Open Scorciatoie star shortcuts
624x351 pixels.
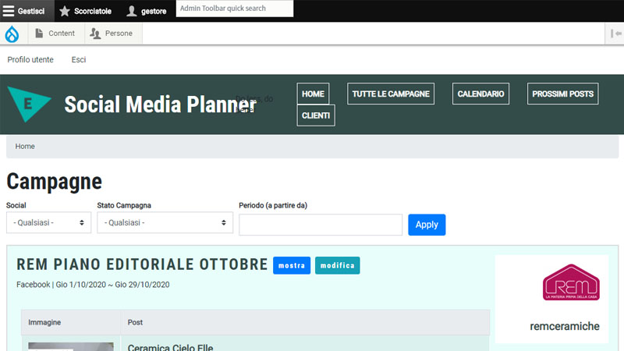[87, 11]
